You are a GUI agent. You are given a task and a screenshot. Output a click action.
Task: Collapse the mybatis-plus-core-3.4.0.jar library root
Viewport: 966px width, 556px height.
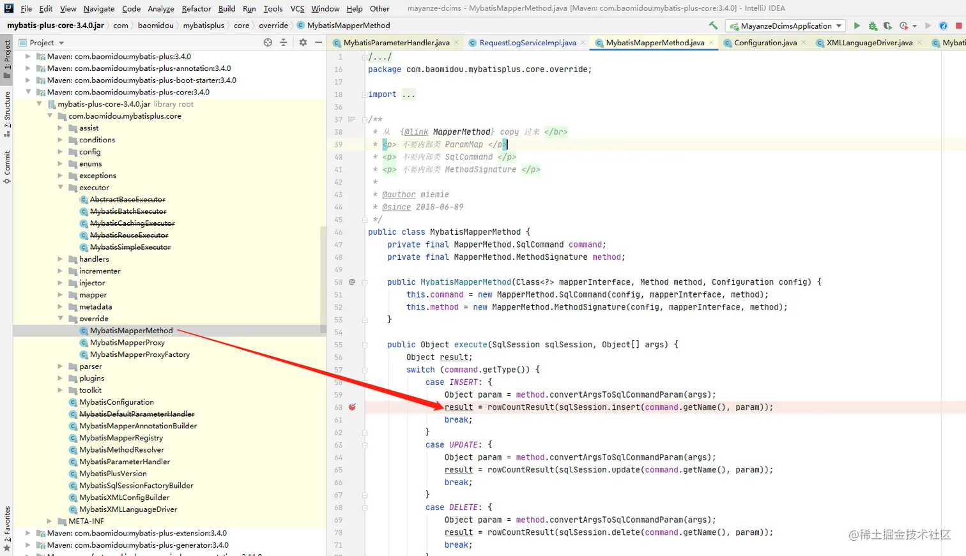(39, 104)
